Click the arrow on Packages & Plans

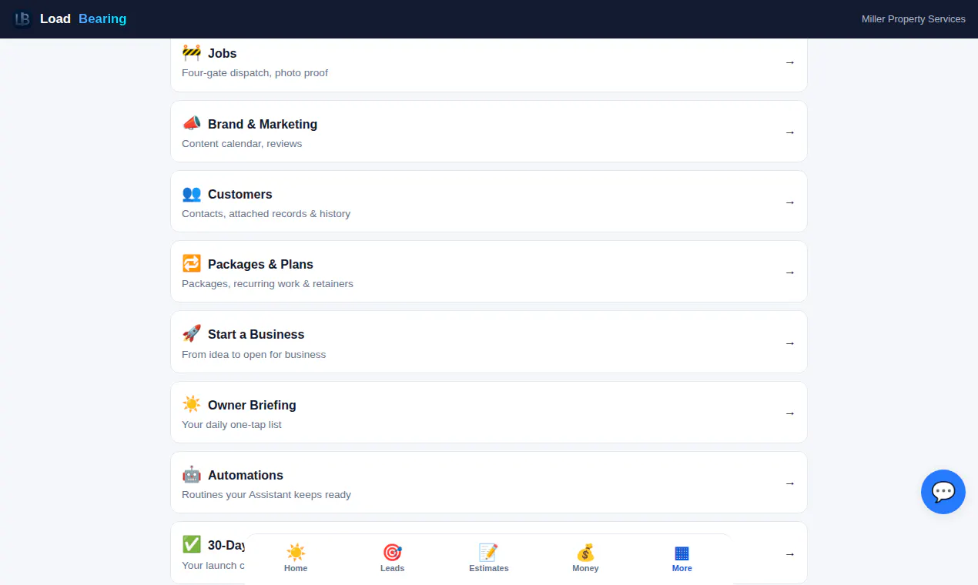point(790,272)
